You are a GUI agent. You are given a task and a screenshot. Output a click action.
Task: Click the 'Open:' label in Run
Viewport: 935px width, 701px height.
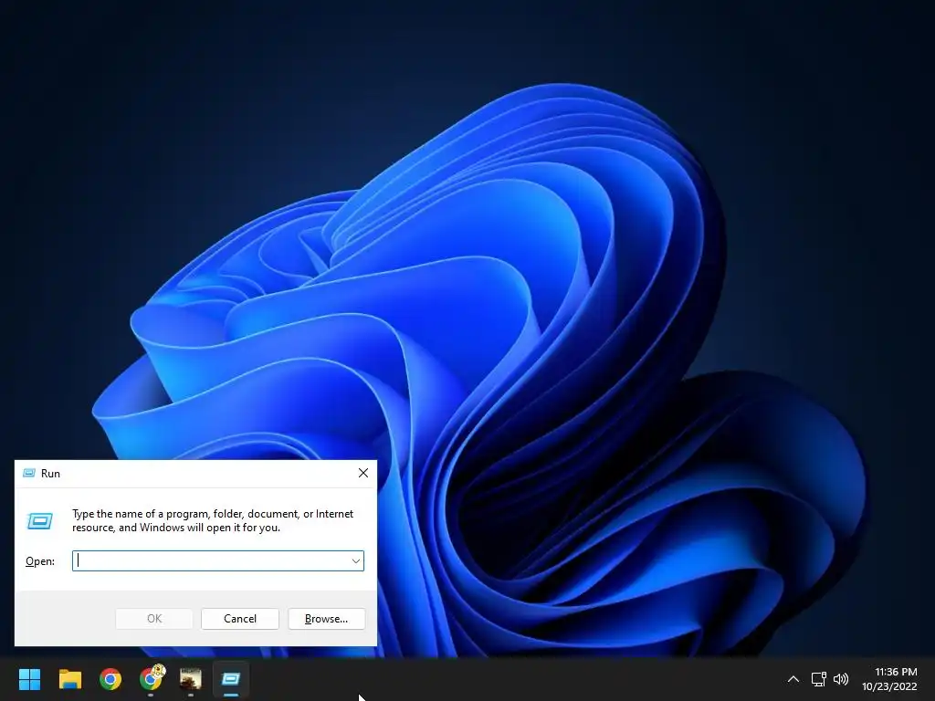pyautogui.click(x=40, y=561)
